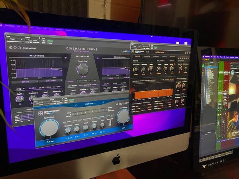The image size is (239, 179).
Task: Switch to the CHARACTER tab
Action: (45, 88)
